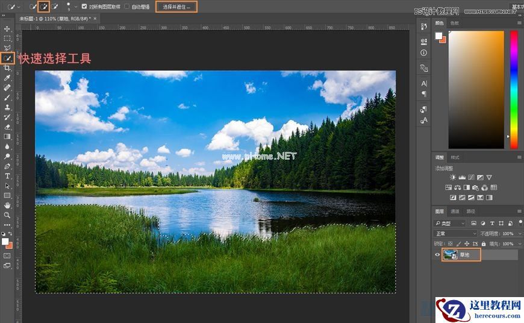Select the Brush tool

[7, 97]
